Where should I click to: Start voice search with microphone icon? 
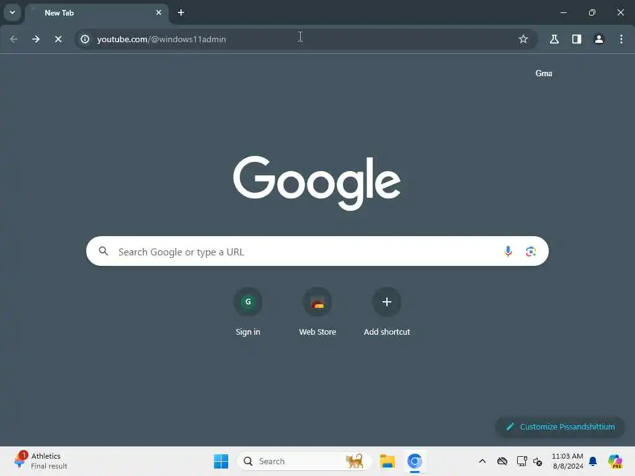pyautogui.click(x=508, y=252)
